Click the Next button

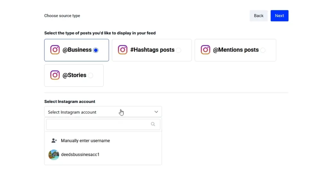279,16
